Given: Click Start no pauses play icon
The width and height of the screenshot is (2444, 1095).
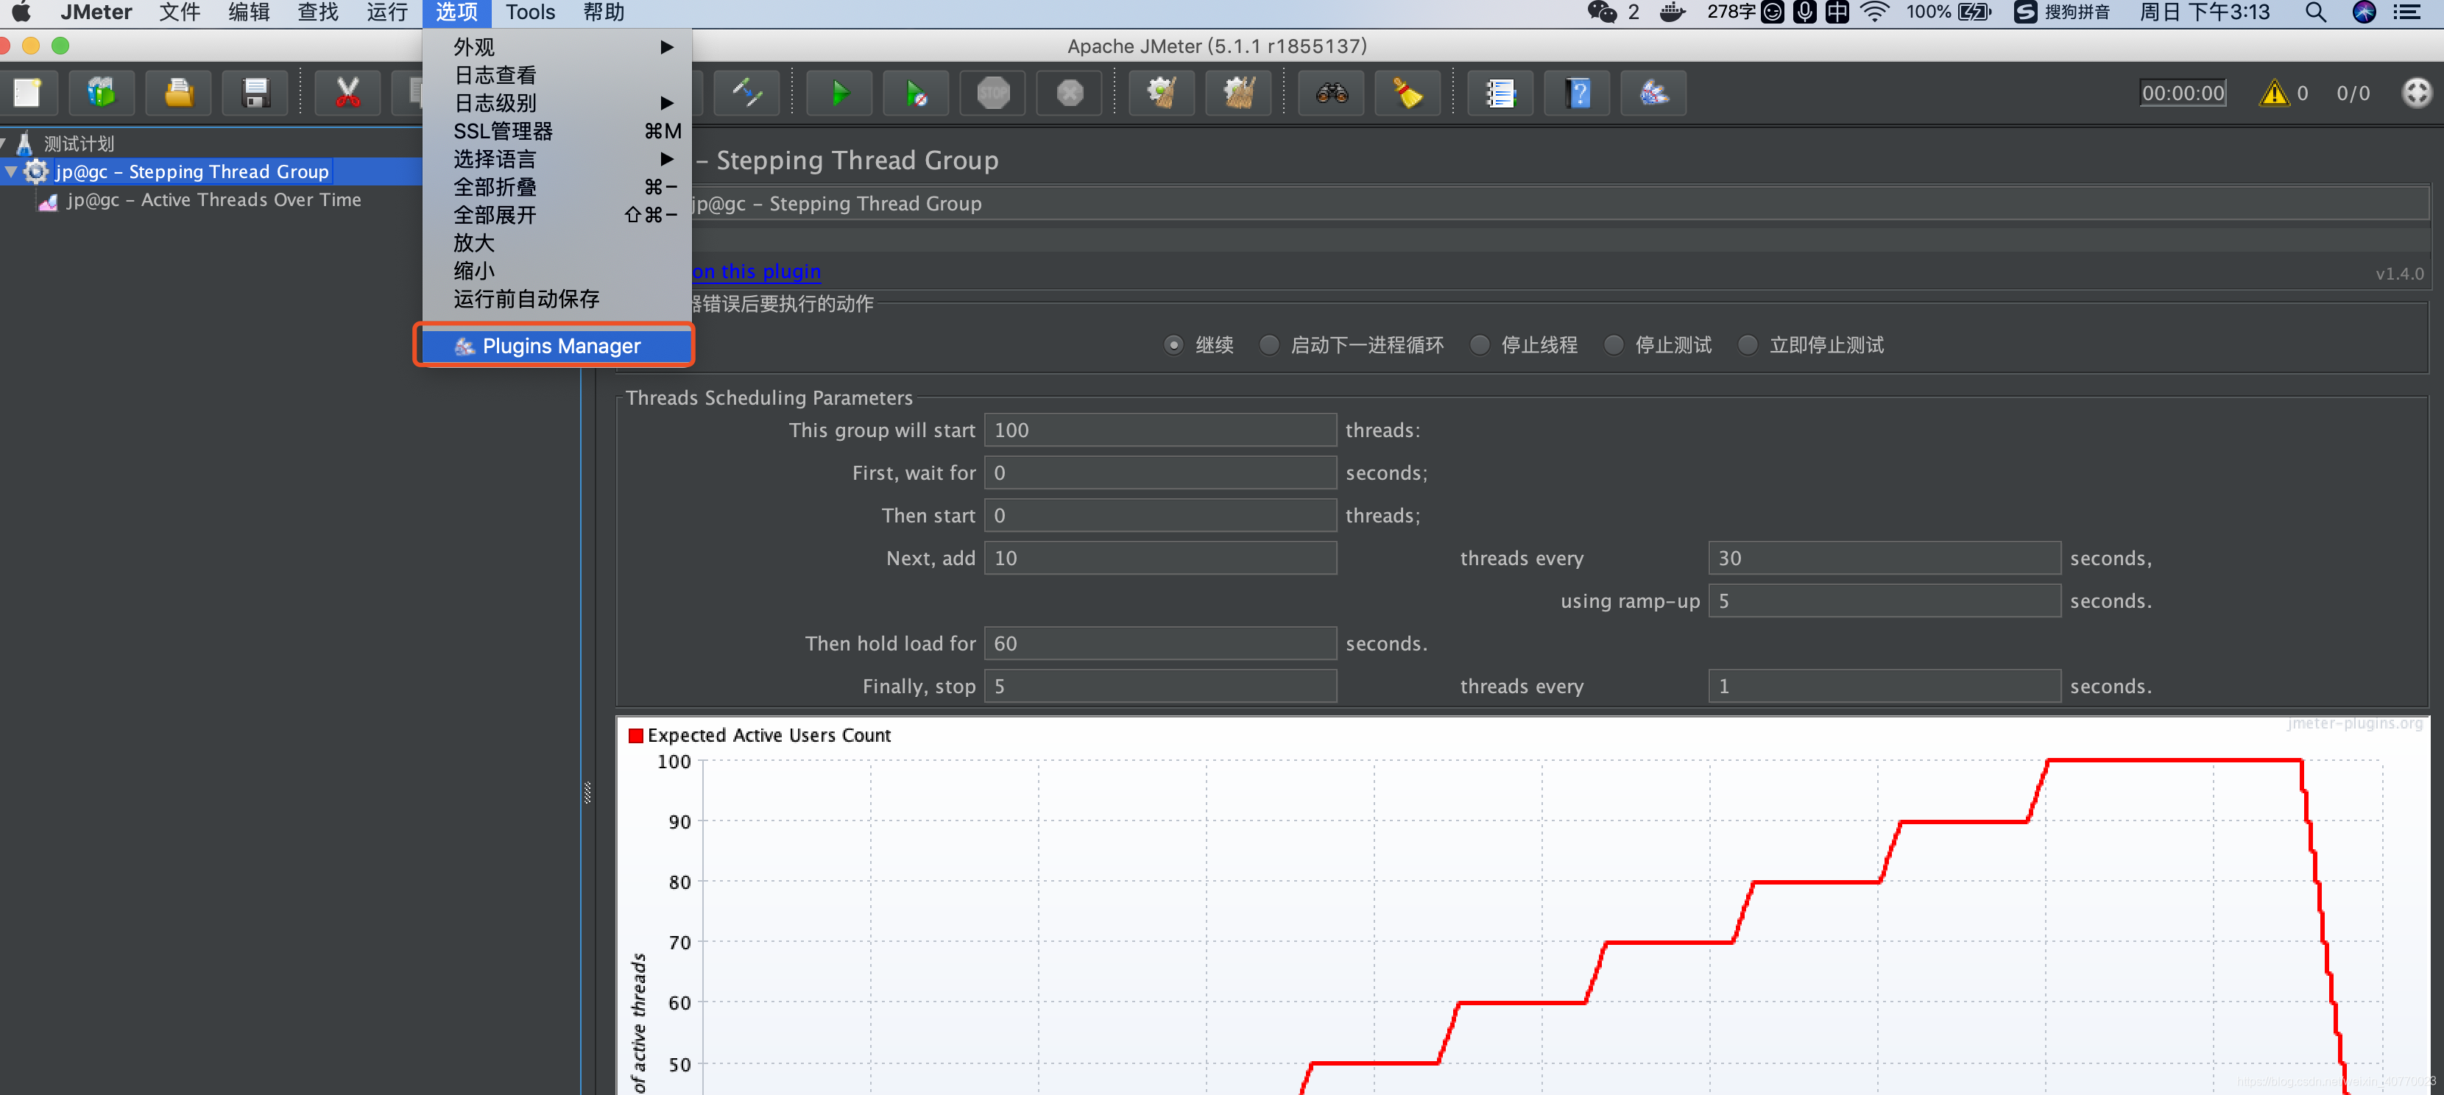Looking at the screenshot, I should point(916,93).
